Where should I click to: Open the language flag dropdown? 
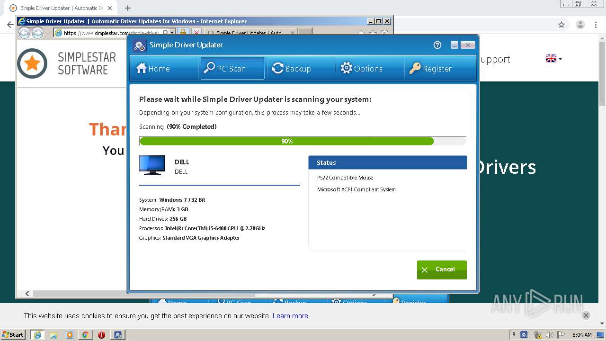pos(554,59)
